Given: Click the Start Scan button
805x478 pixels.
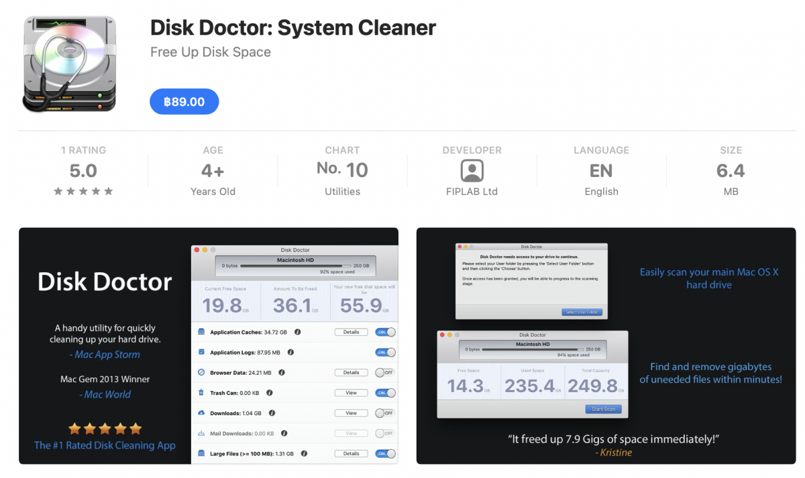Looking at the screenshot, I should (x=603, y=409).
